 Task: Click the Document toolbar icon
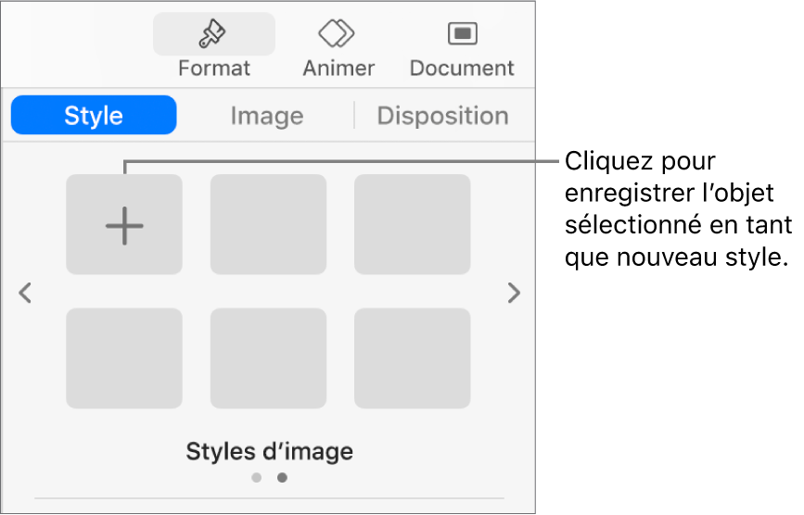click(462, 34)
